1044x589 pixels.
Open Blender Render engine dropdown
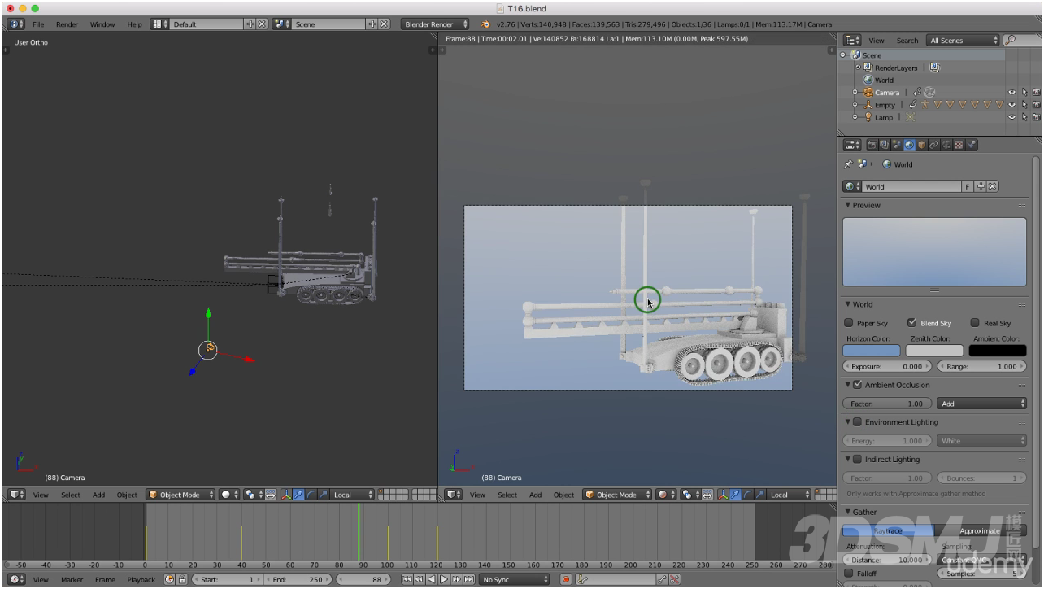pos(436,24)
